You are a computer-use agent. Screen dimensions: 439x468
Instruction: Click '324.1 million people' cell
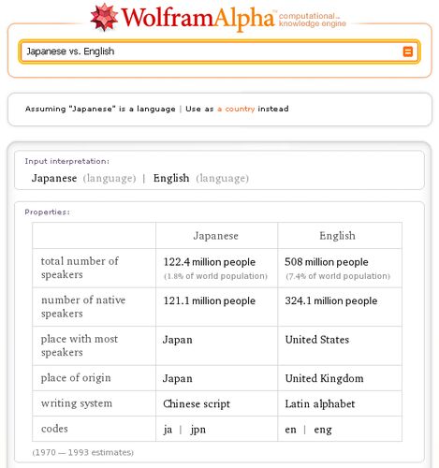coord(331,300)
